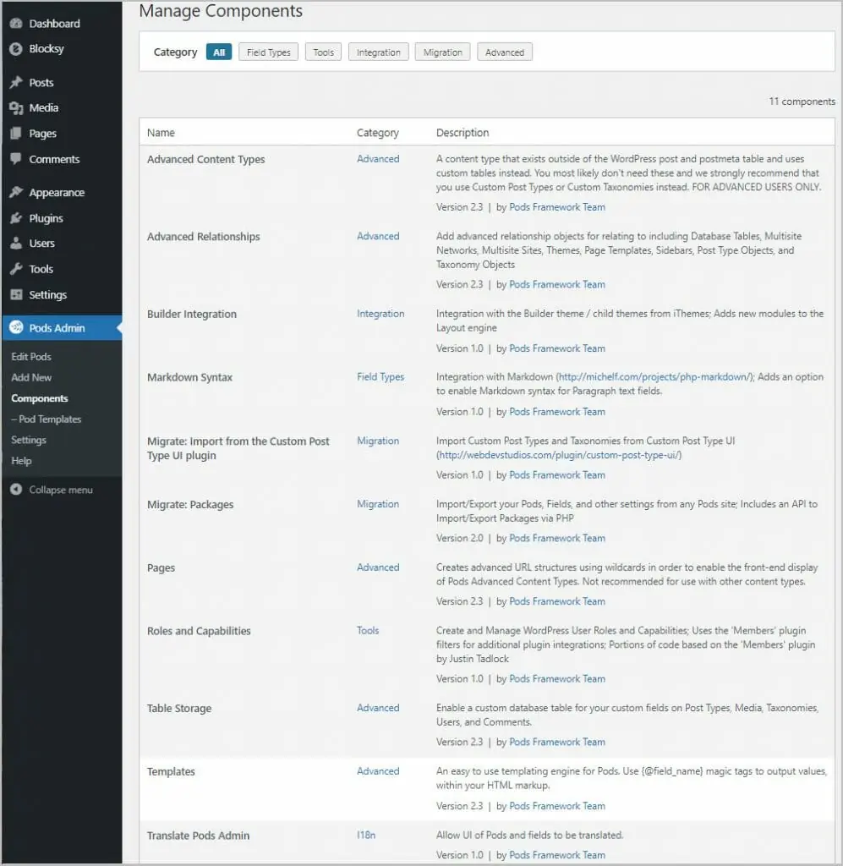843x866 pixels.
Task: Click Pods Framework Team link in Pages row
Action: (557, 601)
